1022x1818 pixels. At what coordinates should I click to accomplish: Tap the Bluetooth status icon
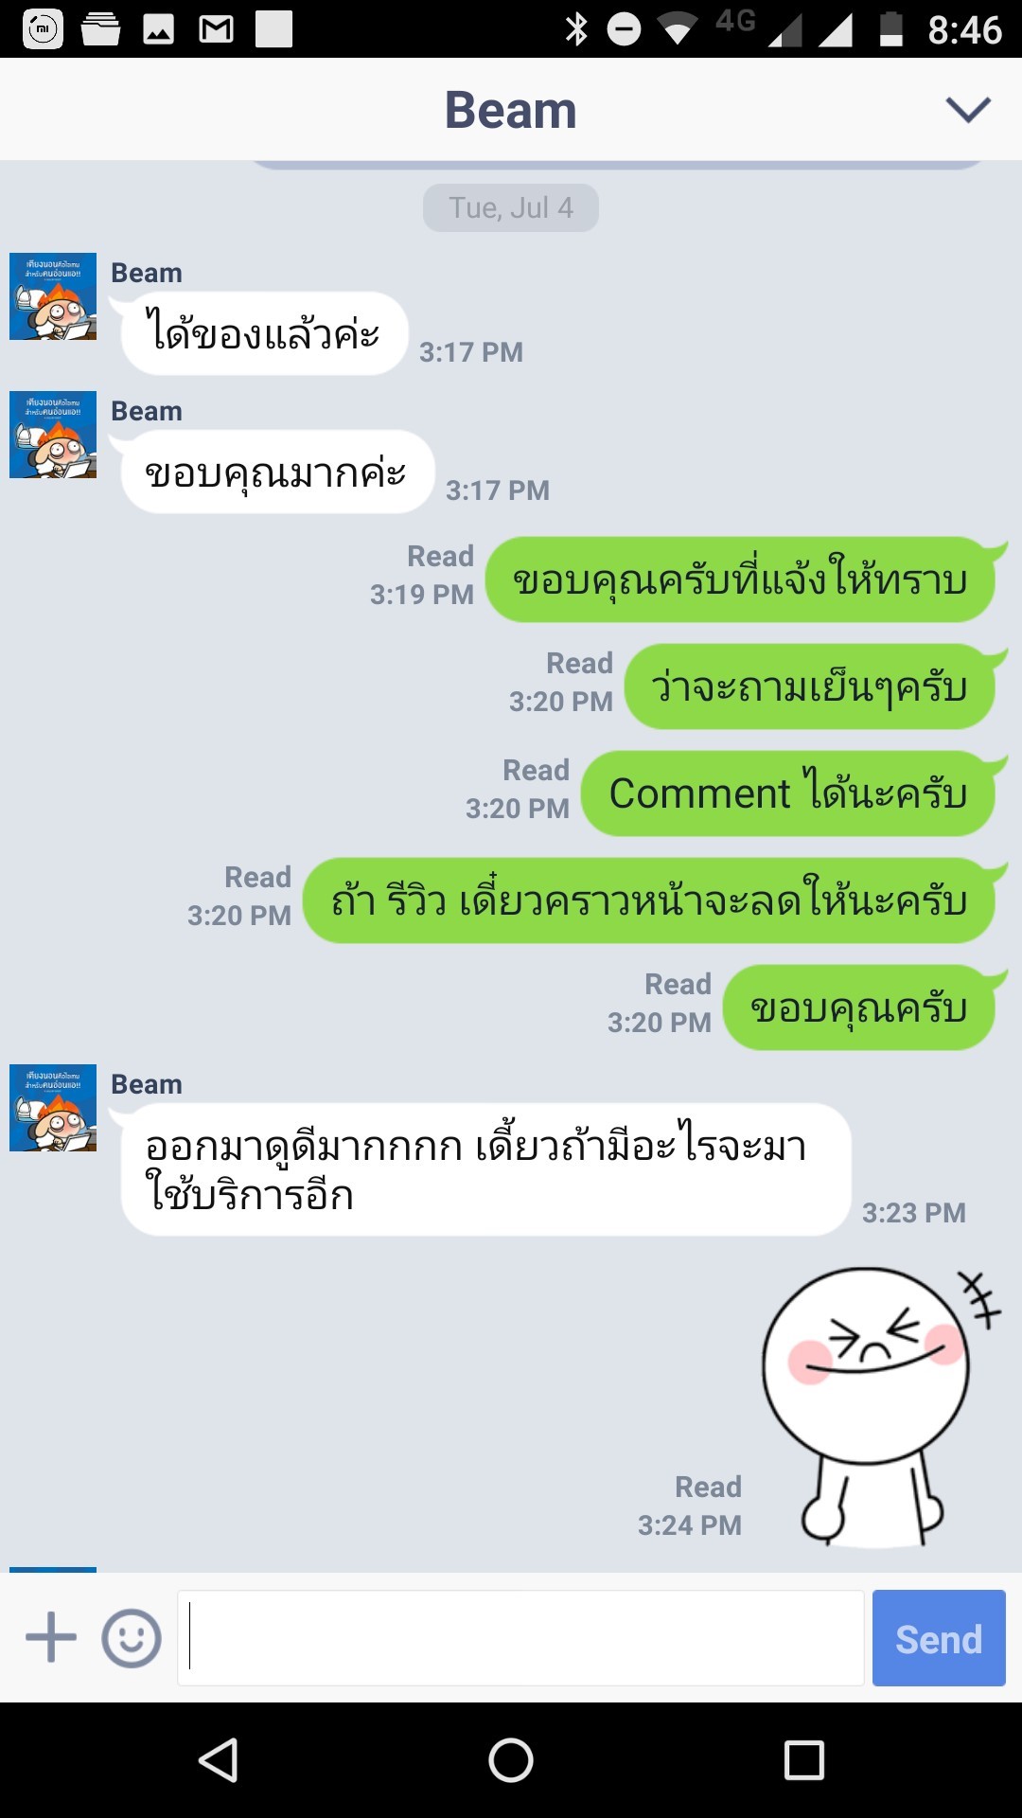pyautogui.click(x=575, y=29)
